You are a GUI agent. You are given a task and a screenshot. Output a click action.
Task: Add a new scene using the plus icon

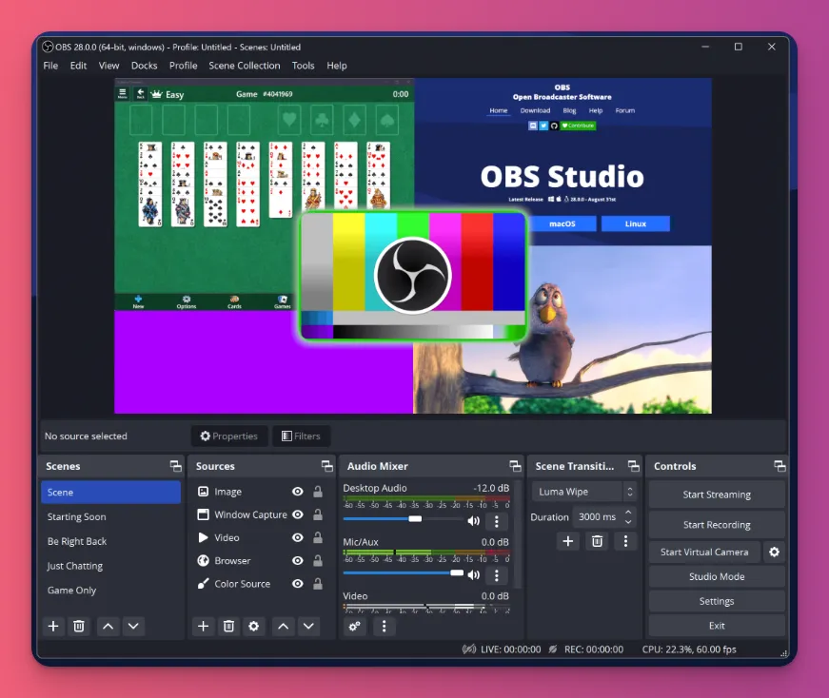coord(53,627)
